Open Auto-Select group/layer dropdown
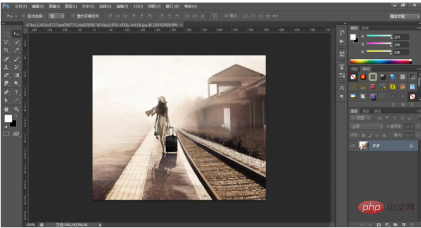Screen dimensions: 421x228 (56, 16)
